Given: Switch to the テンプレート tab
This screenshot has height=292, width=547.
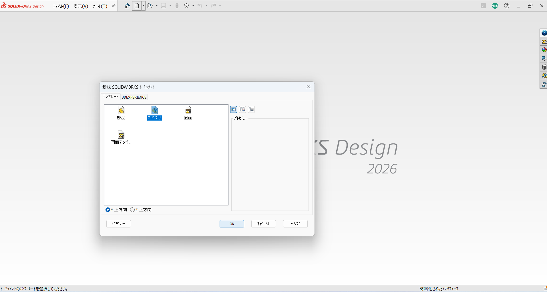Looking at the screenshot, I should [x=111, y=97].
